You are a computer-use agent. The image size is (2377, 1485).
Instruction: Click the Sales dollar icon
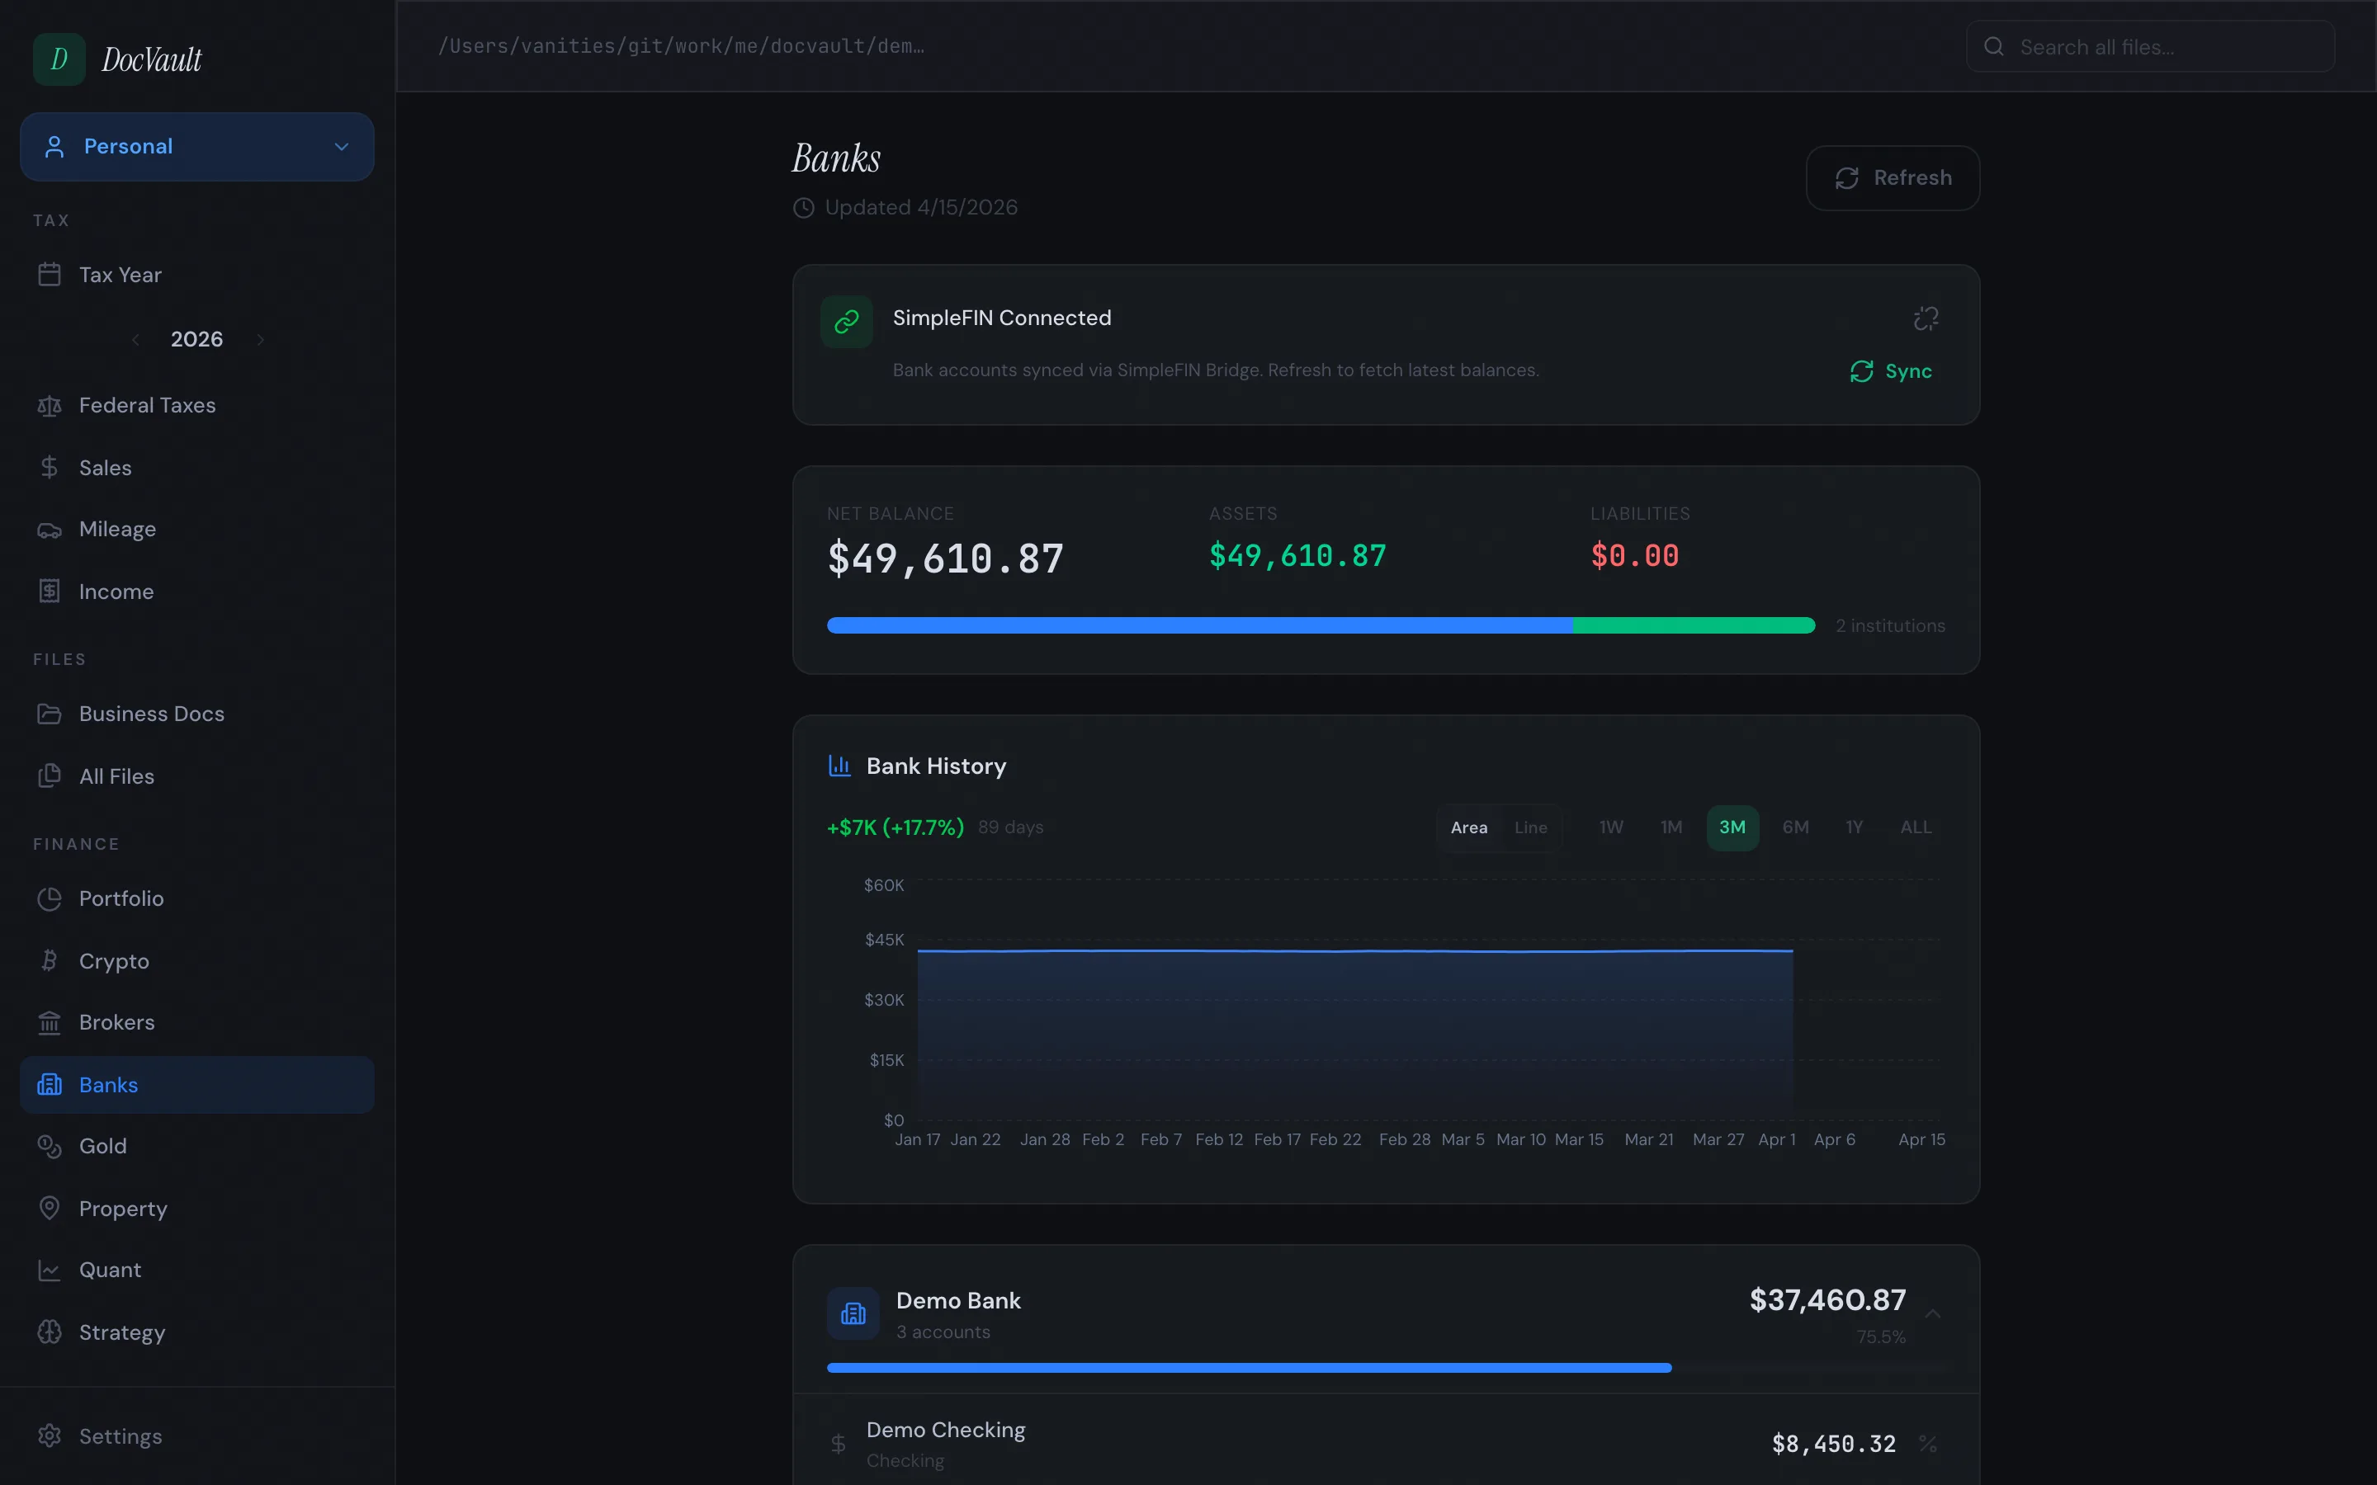click(50, 468)
